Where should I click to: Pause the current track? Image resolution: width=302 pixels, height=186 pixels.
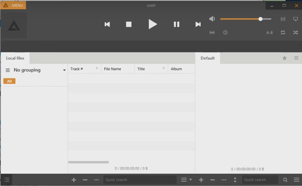(176, 24)
